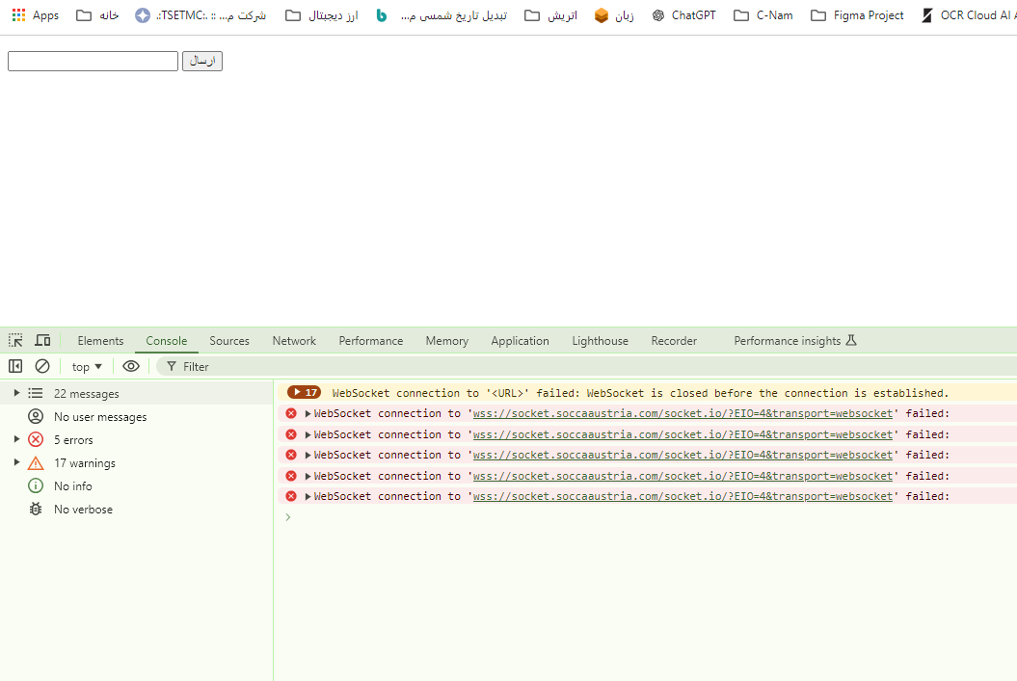Open live expression eye icon
The width and height of the screenshot is (1017, 681).
[x=131, y=366]
